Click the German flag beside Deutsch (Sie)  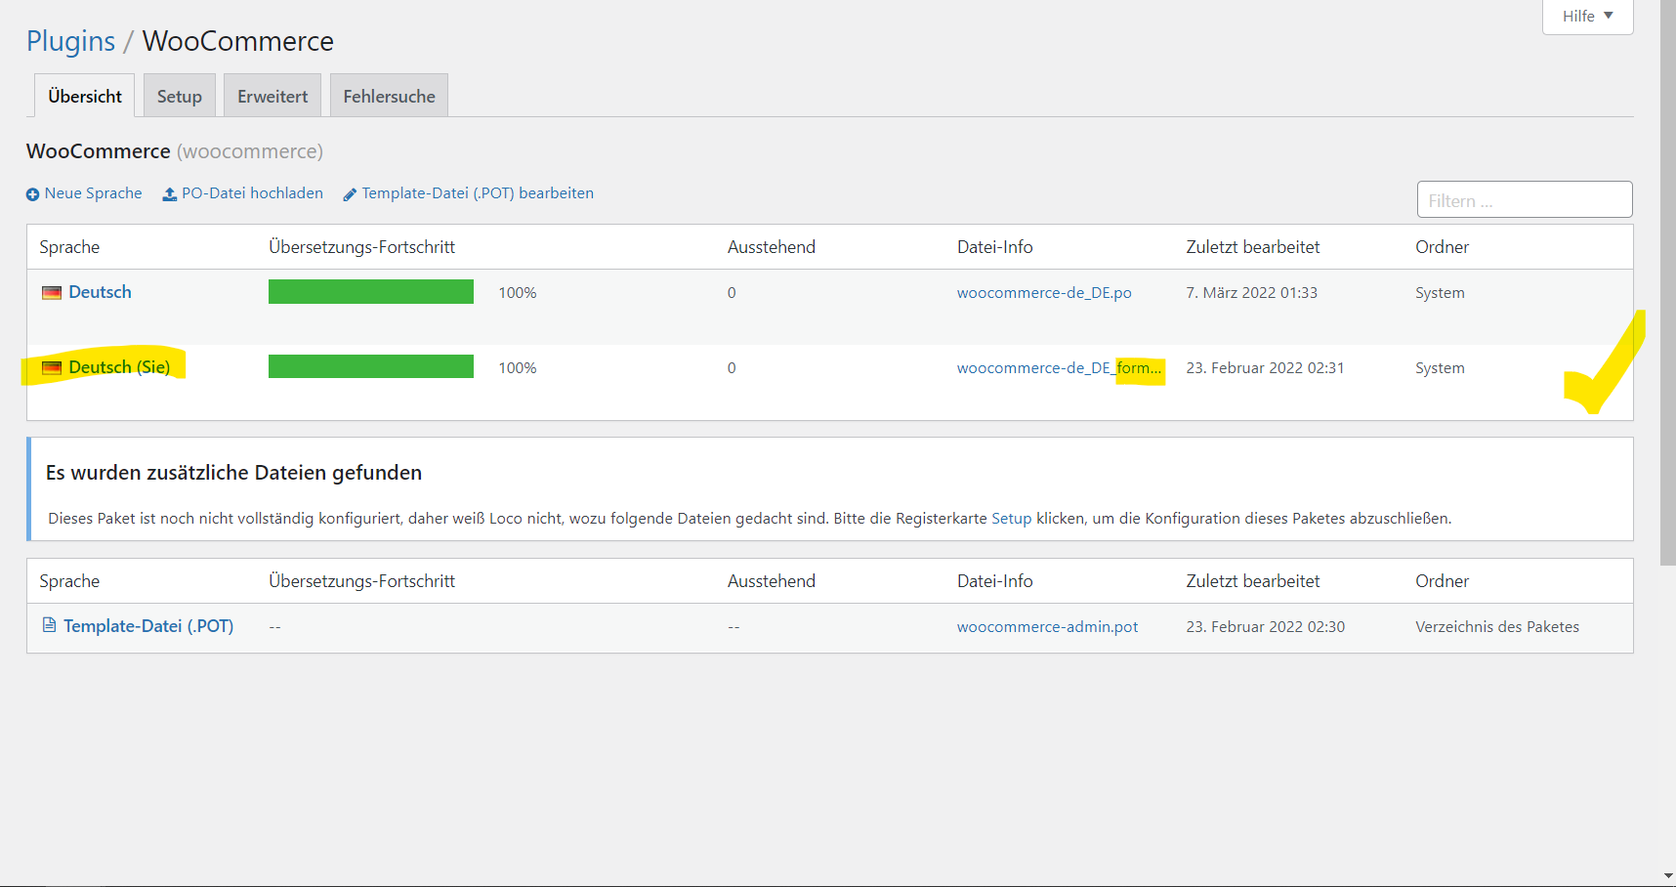(52, 368)
